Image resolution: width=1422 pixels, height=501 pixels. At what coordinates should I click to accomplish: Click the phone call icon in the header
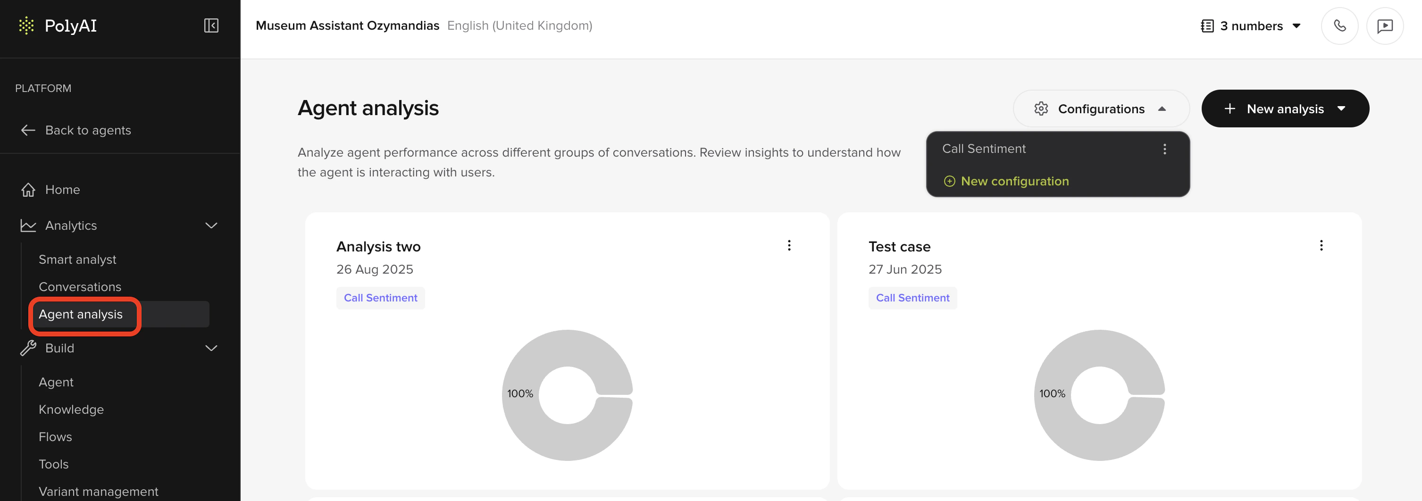pyautogui.click(x=1339, y=25)
